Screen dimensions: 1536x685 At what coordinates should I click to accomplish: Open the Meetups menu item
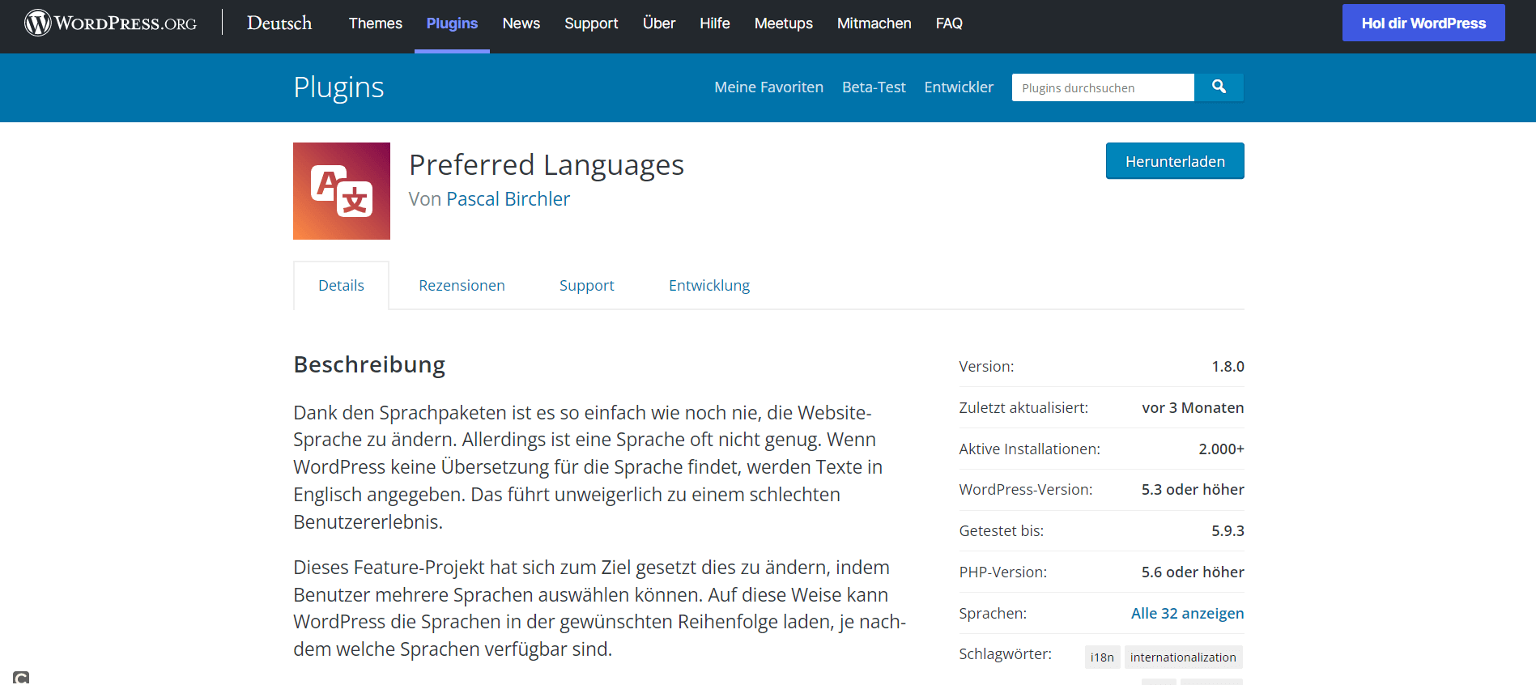coord(784,23)
